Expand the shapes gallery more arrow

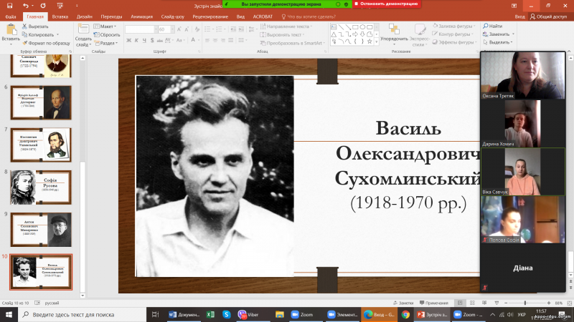(x=377, y=42)
